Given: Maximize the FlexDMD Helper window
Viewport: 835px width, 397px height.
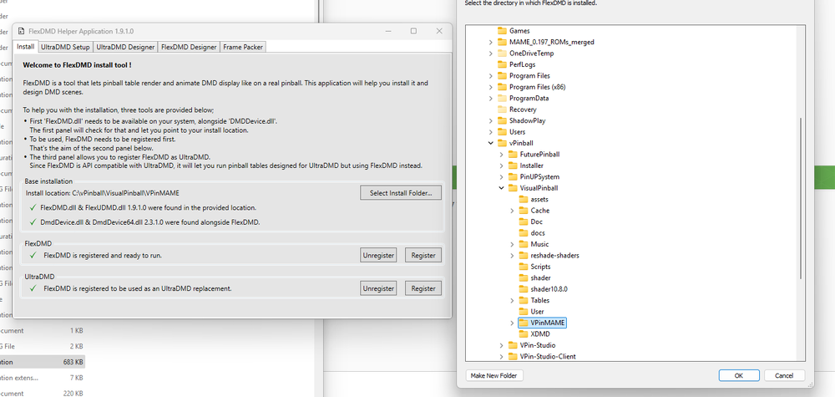Looking at the screenshot, I should tap(413, 32).
